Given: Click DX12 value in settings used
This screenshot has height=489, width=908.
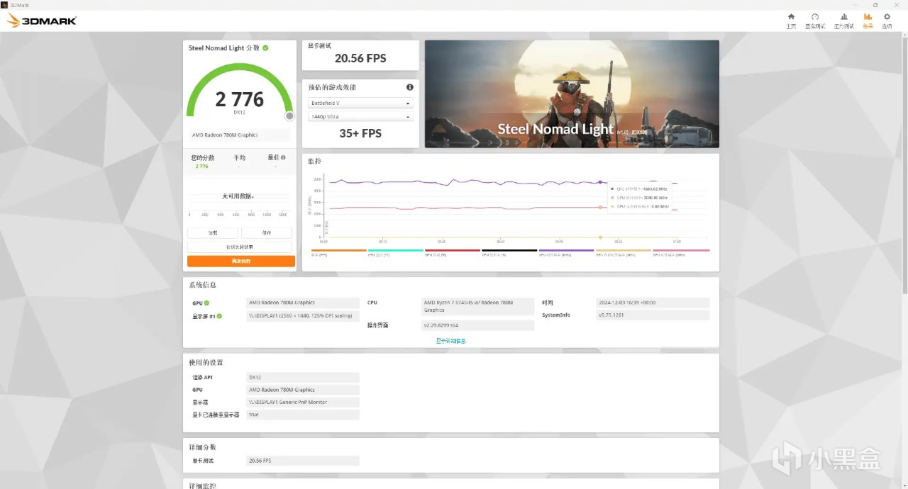Looking at the screenshot, I should pyautogui.click(x=303, y=377).
